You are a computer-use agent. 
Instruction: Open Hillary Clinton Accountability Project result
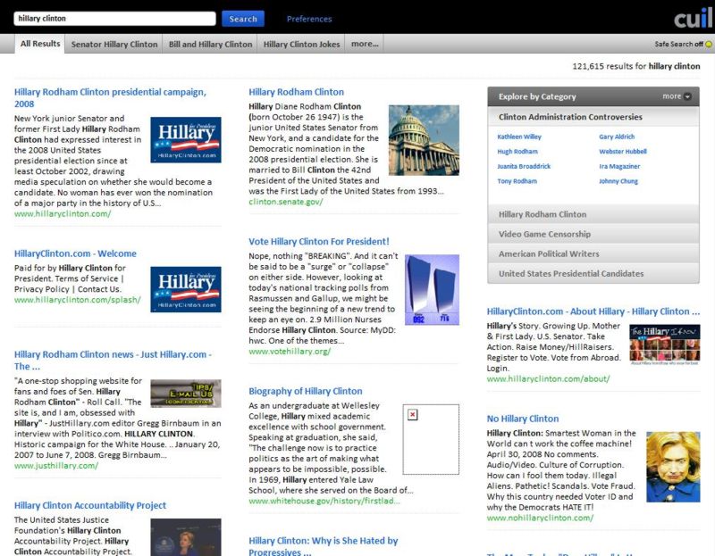click(90, 505)
